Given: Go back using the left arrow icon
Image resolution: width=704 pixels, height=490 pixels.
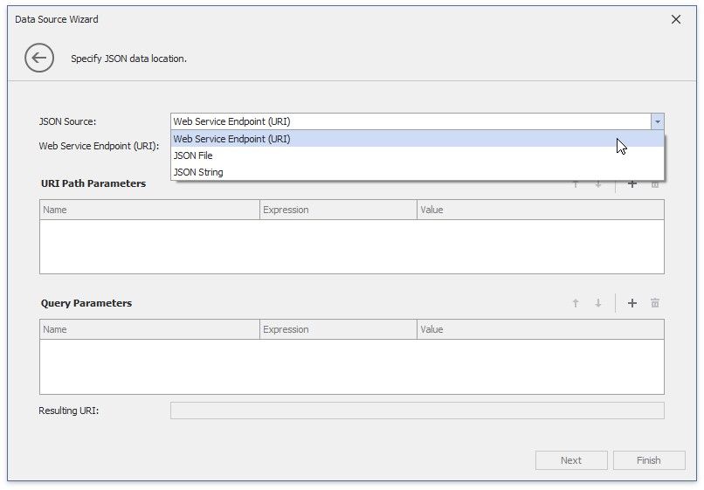Looking at the screenshot, I should click(39, 59).
